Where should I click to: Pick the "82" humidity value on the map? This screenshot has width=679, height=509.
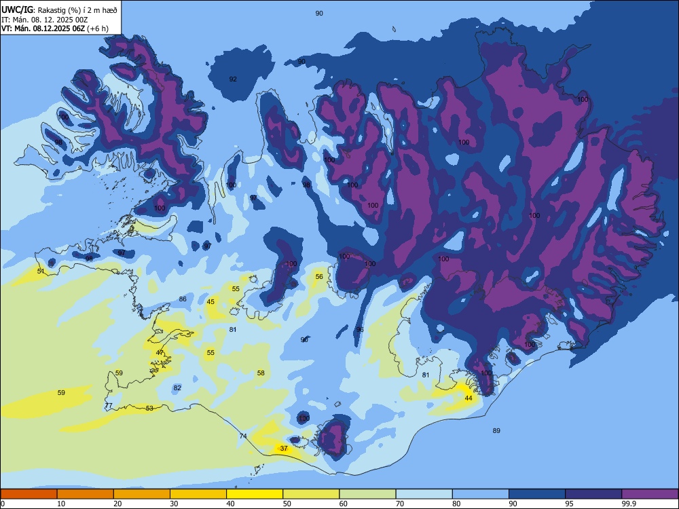(177, 388)
